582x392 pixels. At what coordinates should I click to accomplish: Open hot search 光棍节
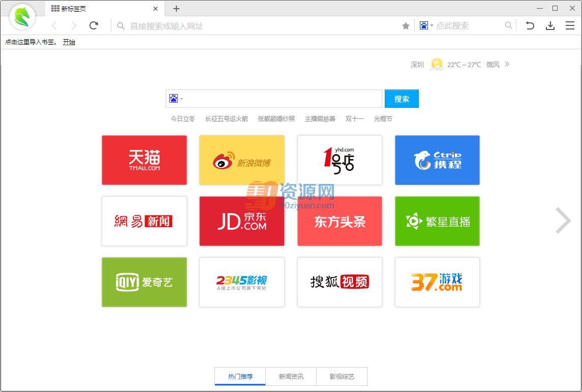[x=383, y=119]
